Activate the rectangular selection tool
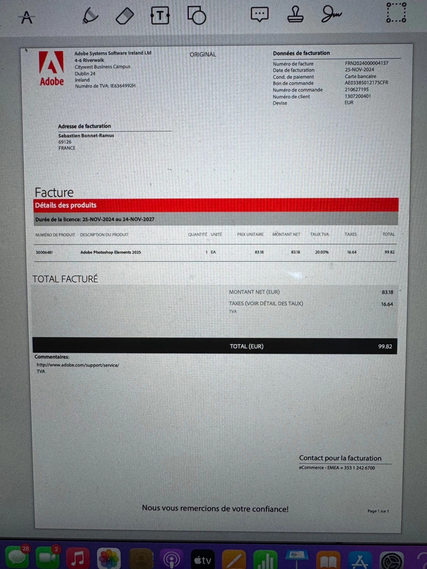Screen dimensions: 427x569 (x=396, y=12)
